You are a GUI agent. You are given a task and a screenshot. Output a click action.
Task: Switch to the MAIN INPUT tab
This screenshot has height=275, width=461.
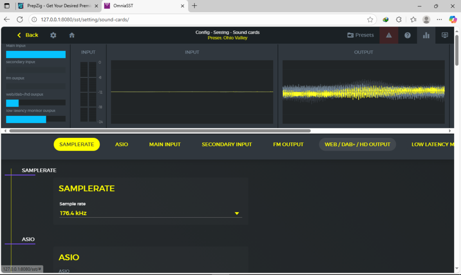pos(165,144)
